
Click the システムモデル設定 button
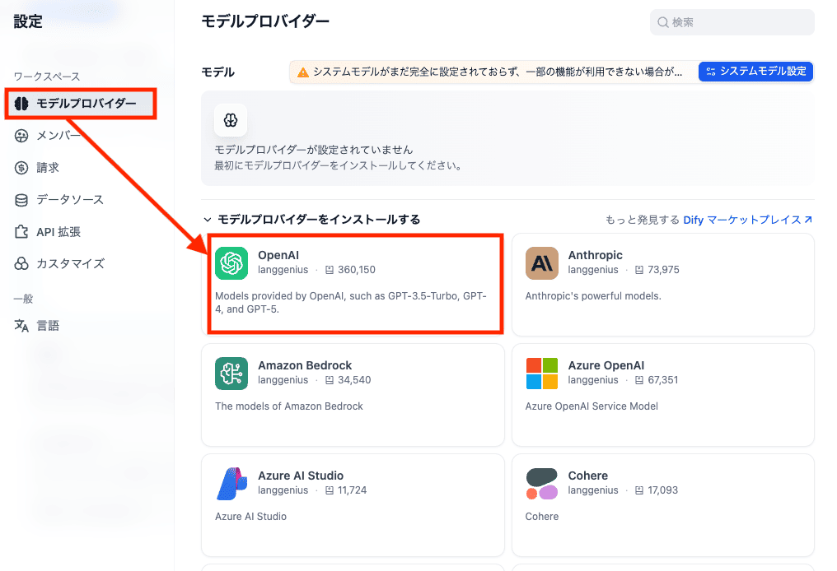point(755,72)
